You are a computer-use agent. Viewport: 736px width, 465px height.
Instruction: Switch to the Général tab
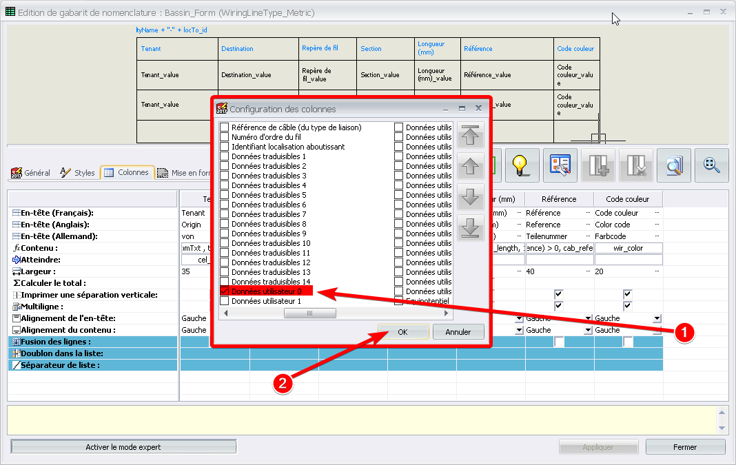[30, 173]
